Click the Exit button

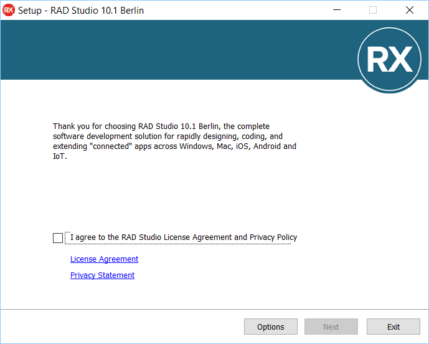(393, 327)
